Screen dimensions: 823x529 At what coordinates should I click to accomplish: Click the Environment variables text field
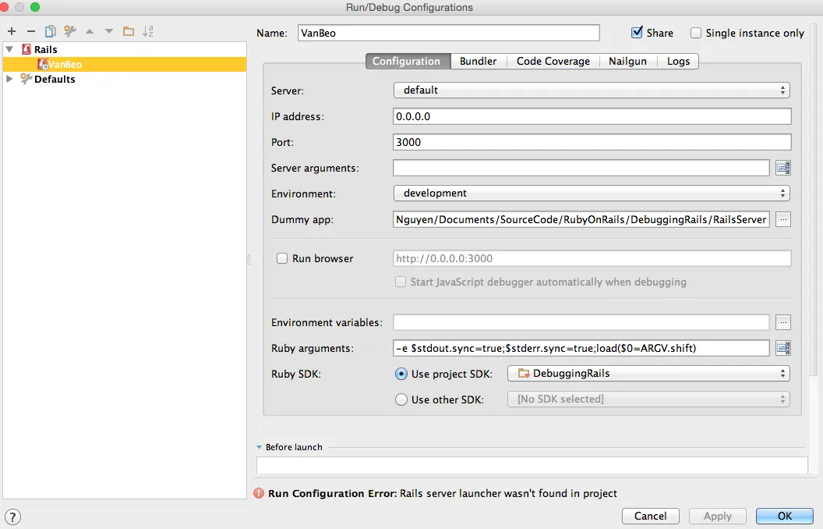581,322
